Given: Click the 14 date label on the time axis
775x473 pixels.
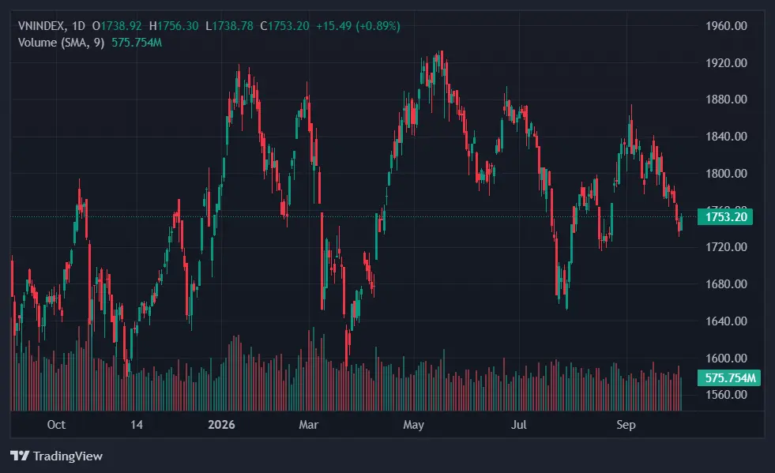Looking at the screenshot, I should [137, 425].
